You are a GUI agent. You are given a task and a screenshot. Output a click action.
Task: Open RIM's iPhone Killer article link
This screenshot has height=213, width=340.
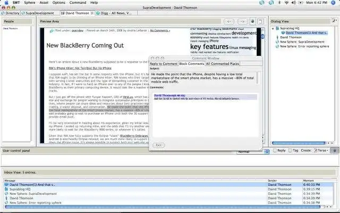tap(80, 68)
